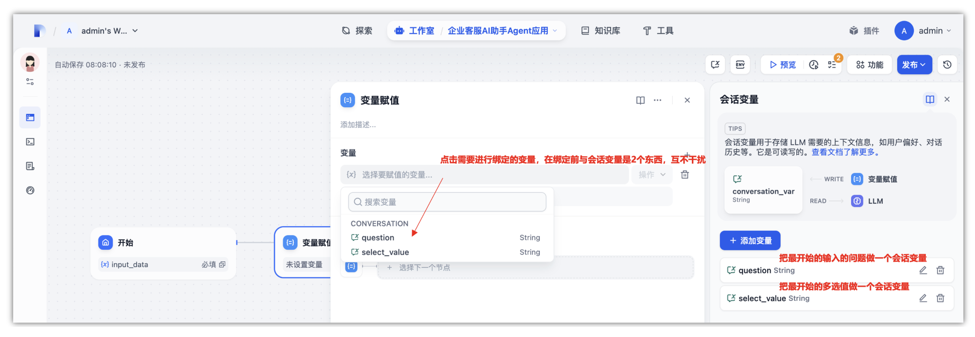Open the version history icon
Screen dimensions: 975x337
pos(947,65)
